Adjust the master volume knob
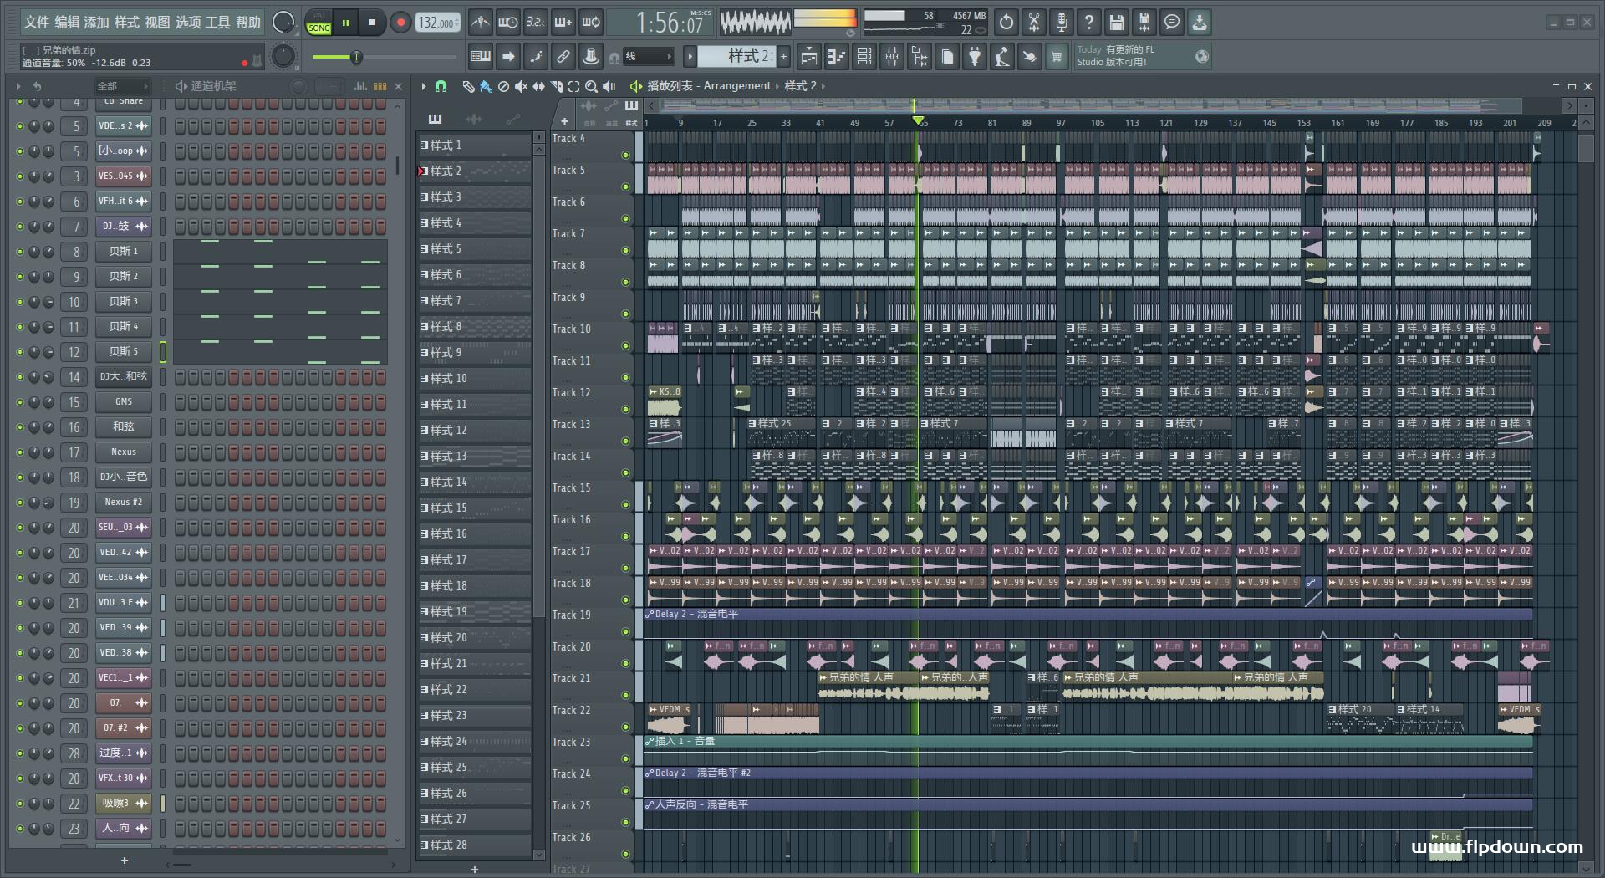This screenshot has height=878, width=1605. coord(283,23)
